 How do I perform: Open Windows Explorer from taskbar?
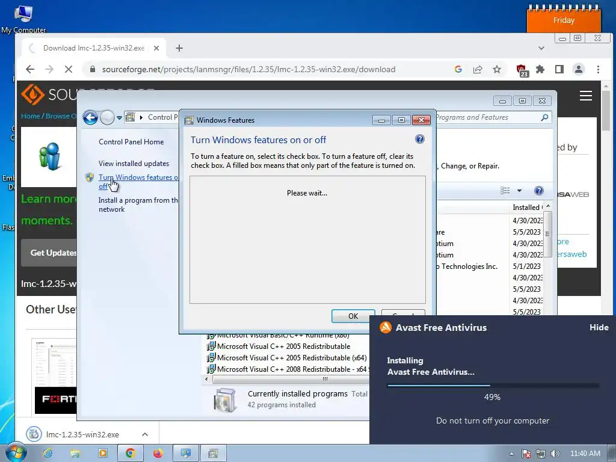pyautogui.click(x=75, y=454)
